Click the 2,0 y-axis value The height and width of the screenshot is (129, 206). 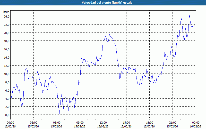tap(7, 107)
